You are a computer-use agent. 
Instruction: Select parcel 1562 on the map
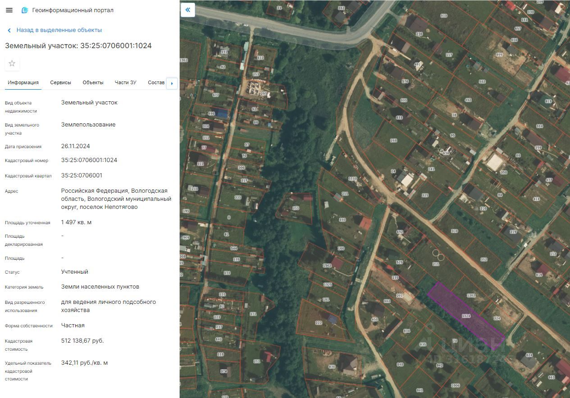327,265
